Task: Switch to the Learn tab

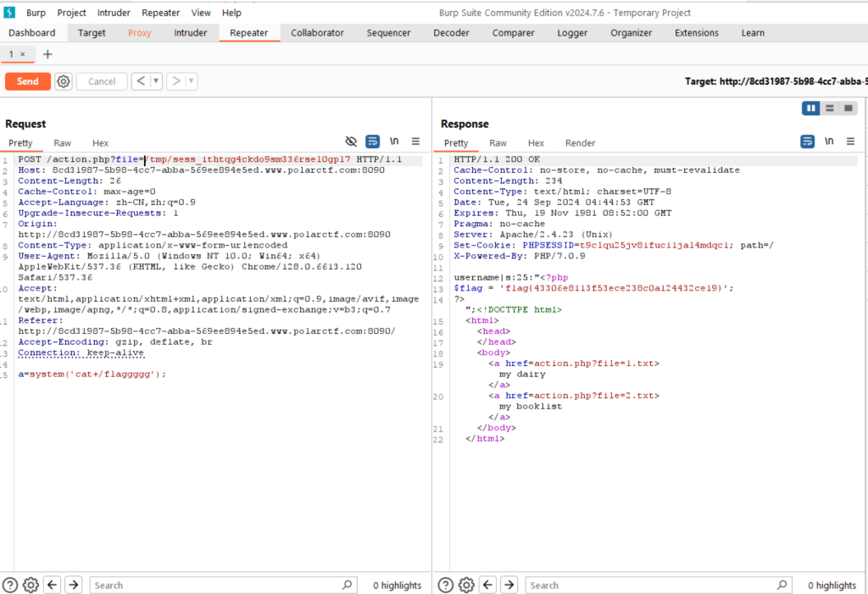Action: coord(753,33)
